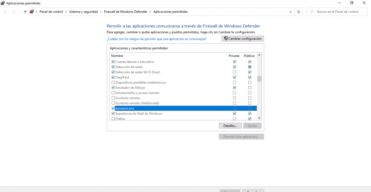Click the search magnifier icon
371x192 pixels.
tap(312, 12)
